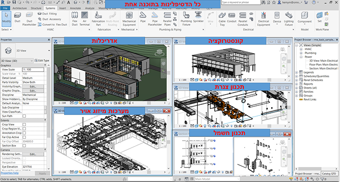This screenshot has width=340, height=182.
Task: Click the View Scale 1:100 field
Action: coord(33,69)
